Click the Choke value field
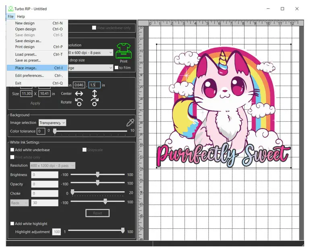This screenshot has width=309, height=252. click(x=45, y=193)
